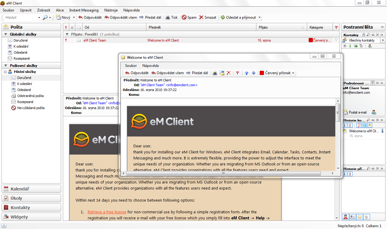387x229 pixels.
Task: Click the filter funnel icon in message window
Action: tap(238, 73)
